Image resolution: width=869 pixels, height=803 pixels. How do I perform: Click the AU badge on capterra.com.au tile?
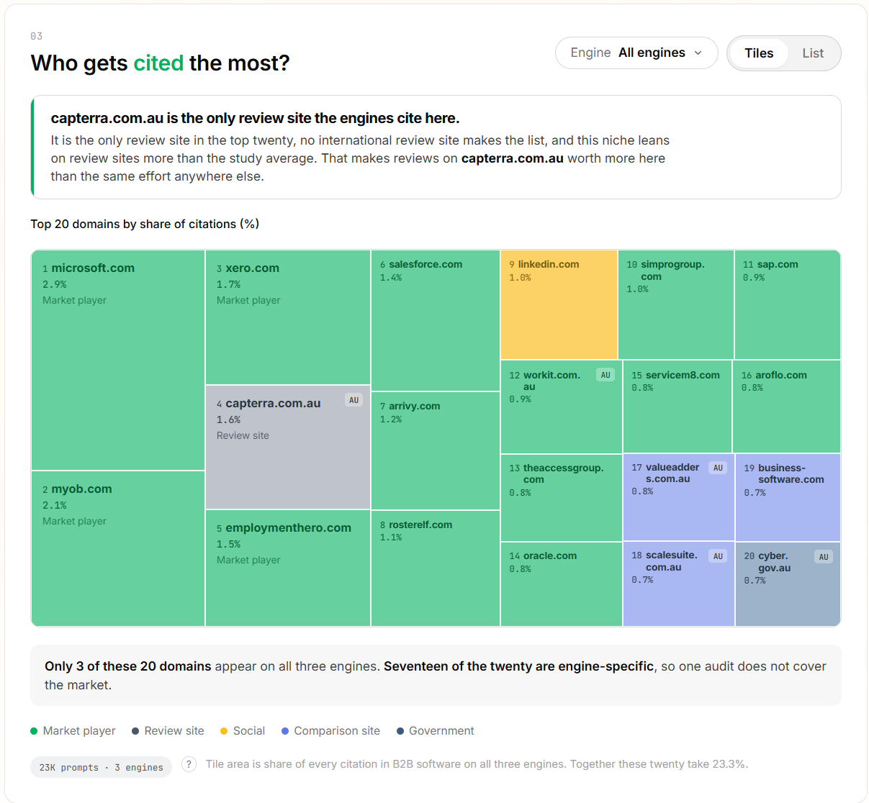click(354, 400)
